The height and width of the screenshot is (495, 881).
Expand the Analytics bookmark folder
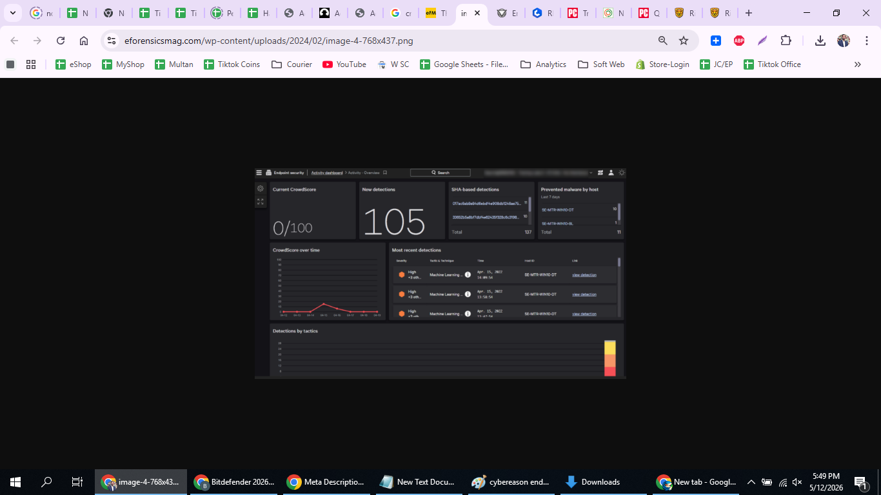[544, 64]
